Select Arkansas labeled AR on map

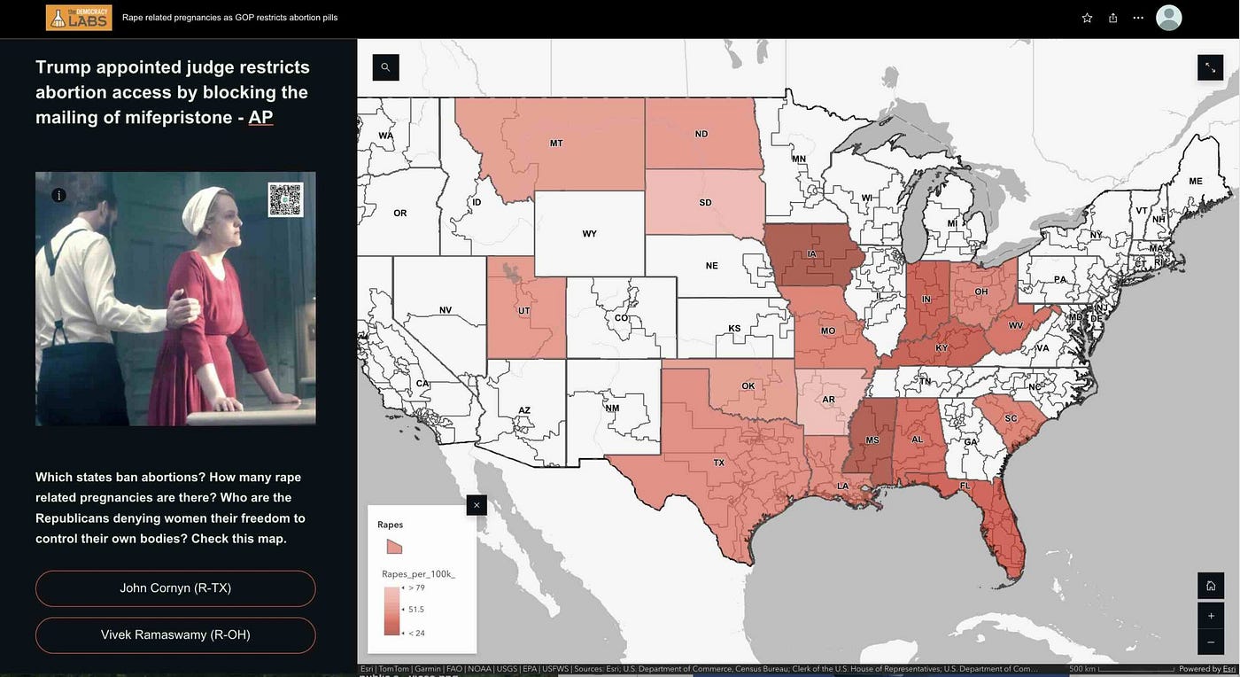click(x=829, y=400)
